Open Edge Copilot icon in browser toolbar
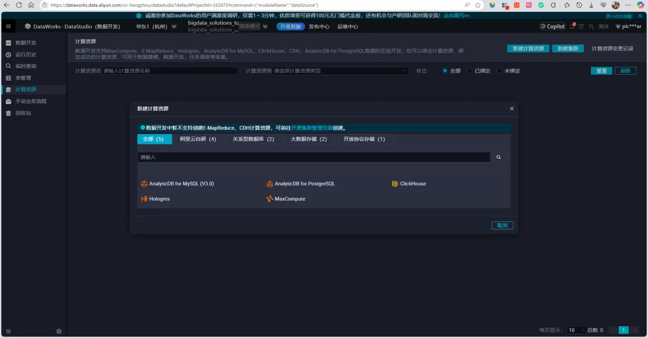 (640, 5)
